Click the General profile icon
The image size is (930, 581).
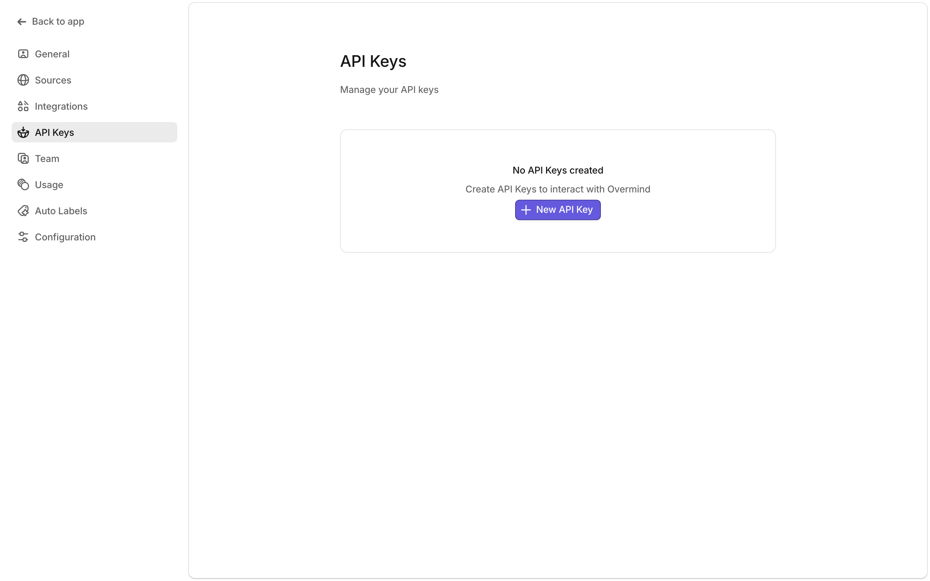point(23,54)
